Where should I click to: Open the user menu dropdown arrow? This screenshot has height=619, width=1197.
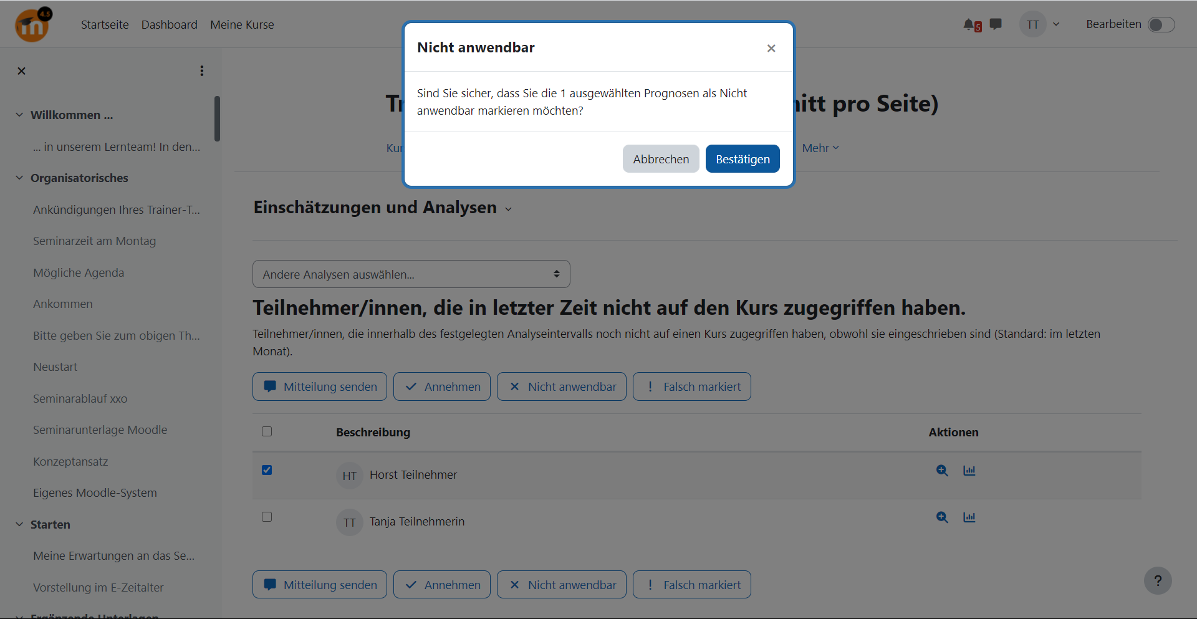click(x=1056, y=24)
